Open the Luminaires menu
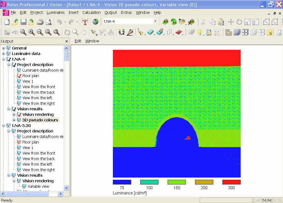 [56, 12]
